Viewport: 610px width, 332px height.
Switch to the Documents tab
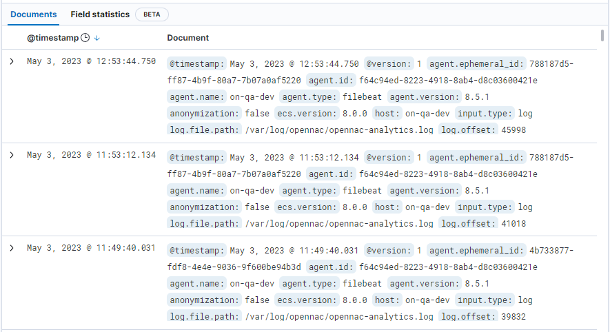click(x=34, y=14)
